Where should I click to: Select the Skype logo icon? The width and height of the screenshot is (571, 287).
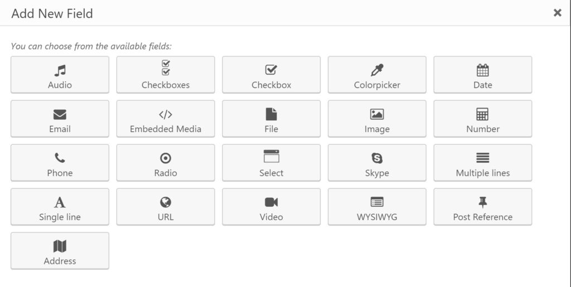377,158
